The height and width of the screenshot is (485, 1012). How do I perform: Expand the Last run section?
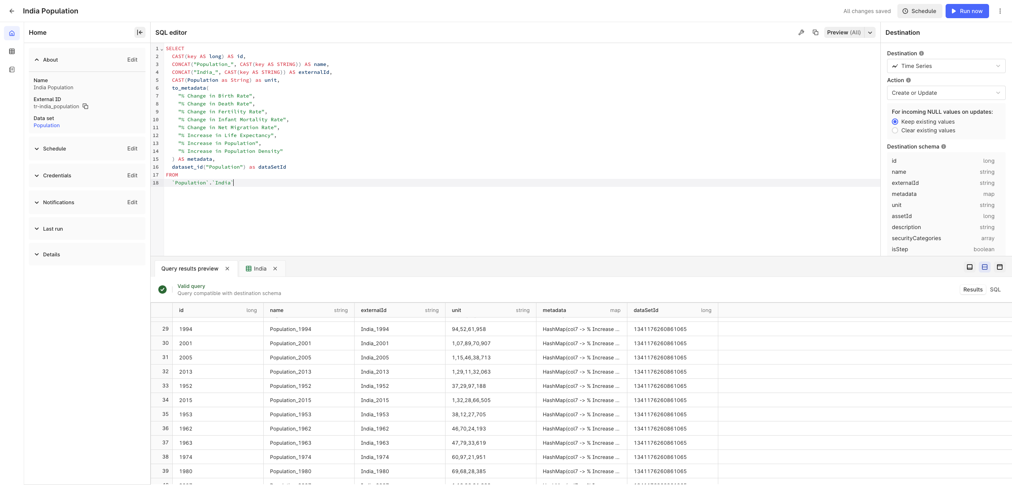point(37,229)
